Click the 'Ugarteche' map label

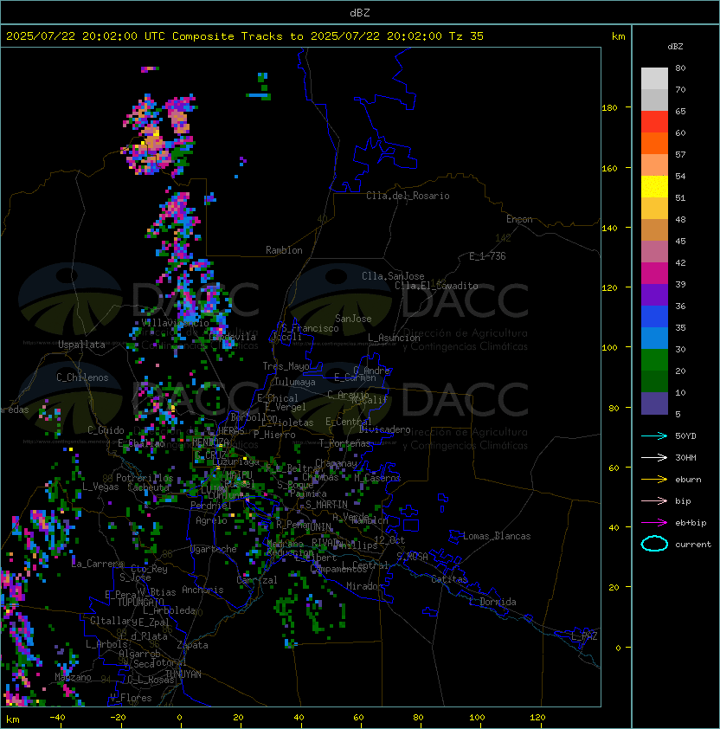coord(214,549)
